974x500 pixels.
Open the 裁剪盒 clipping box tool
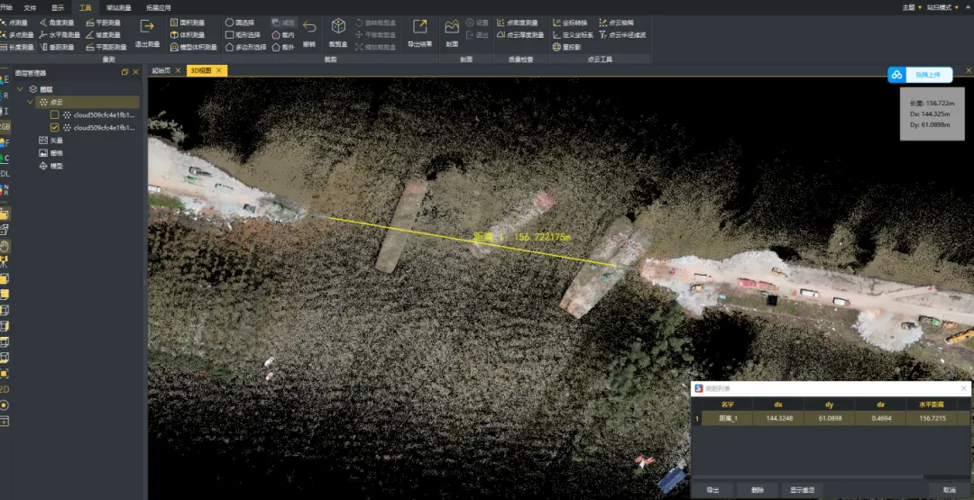(338, 27)
